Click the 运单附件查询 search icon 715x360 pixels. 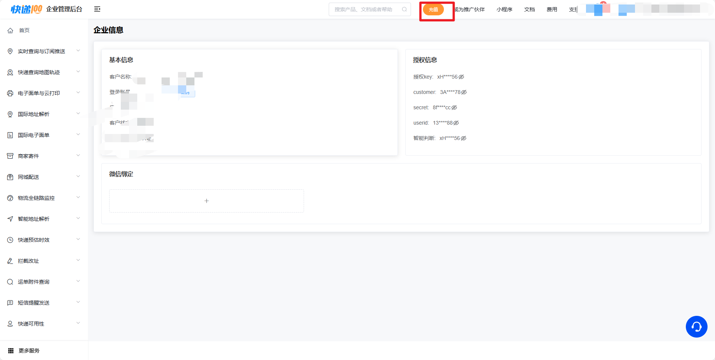pyautogui.click(x=10, y=282)
